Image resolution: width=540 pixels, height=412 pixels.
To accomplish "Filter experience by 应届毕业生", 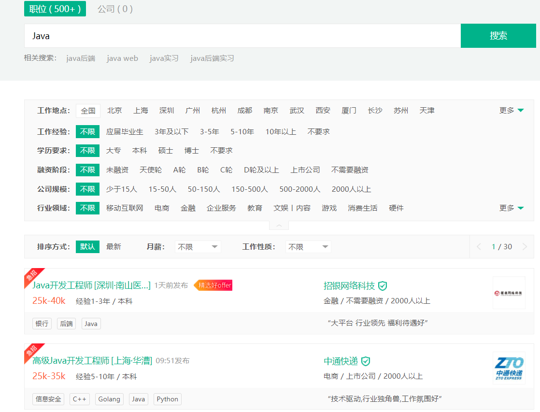I will coord(125,131).
